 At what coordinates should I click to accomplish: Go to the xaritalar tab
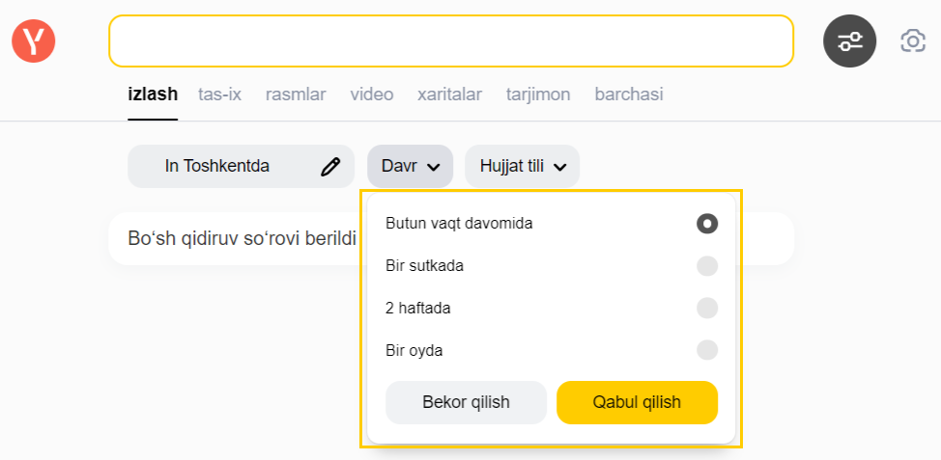click(449, 95)
